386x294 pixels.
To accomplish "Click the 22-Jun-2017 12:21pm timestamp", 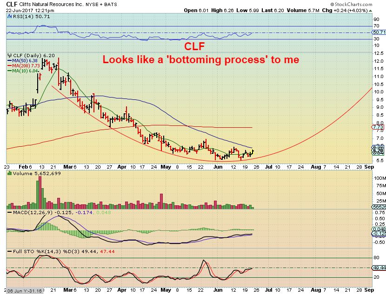I will coord(30,11).
